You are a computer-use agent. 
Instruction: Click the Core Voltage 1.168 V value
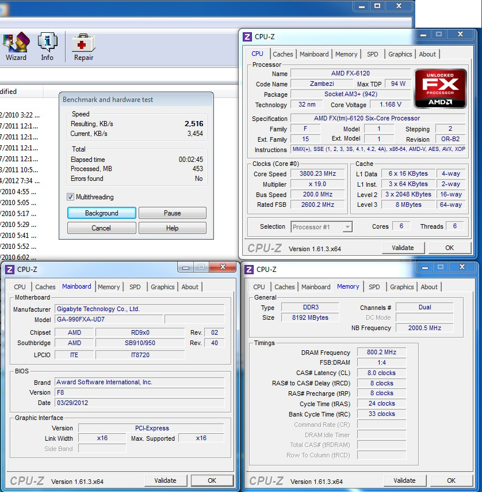390,104
